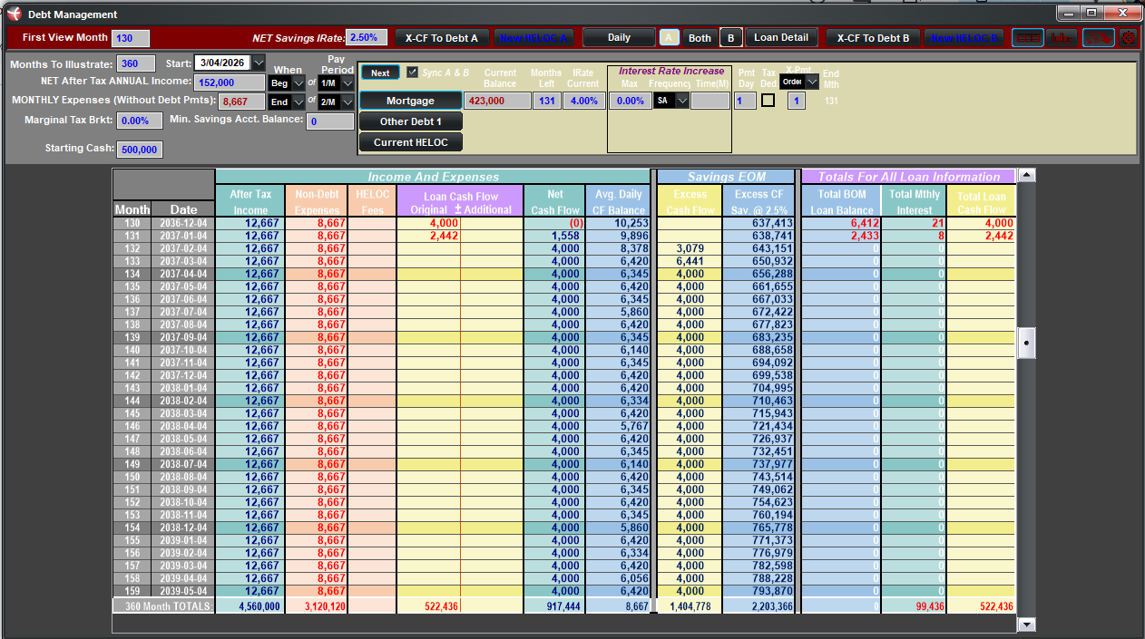Open the Start date dropdown
The width and height of the screenshot is (1145, 639).
pyautogui.click(x=258, y=63)
